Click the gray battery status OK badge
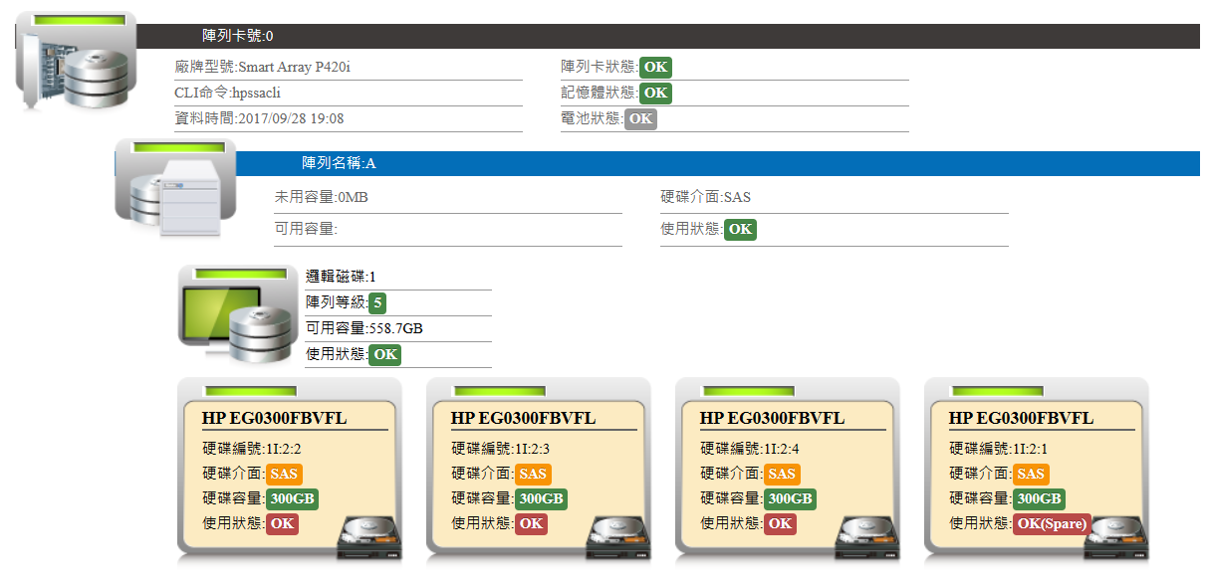The image size is (1208, 583). point(640,119)
